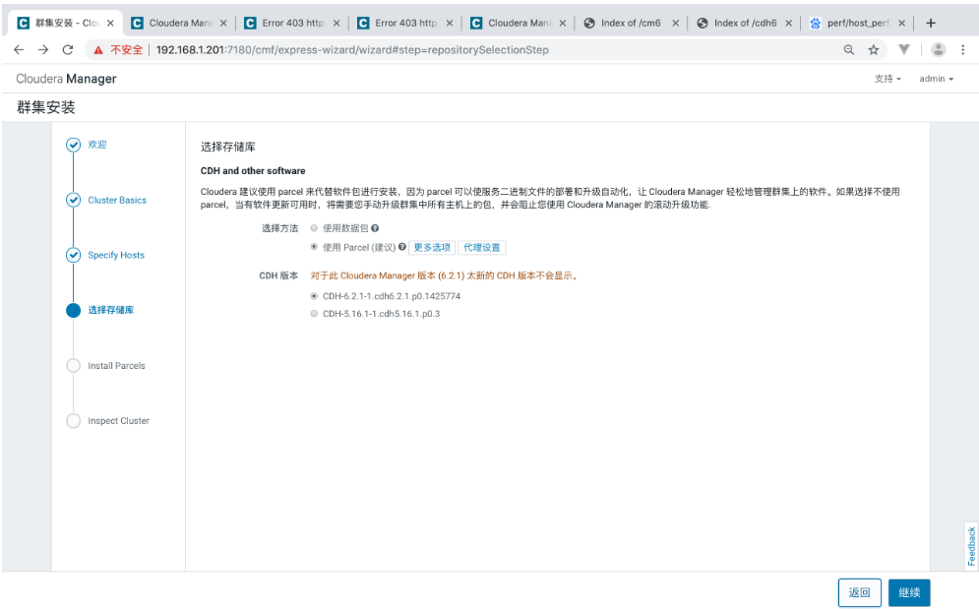Viewport: 979px width, 609px height.
Task: Click the 选择存储库 filled step circle
Action: pyautogui.click(x=73, y=311)
